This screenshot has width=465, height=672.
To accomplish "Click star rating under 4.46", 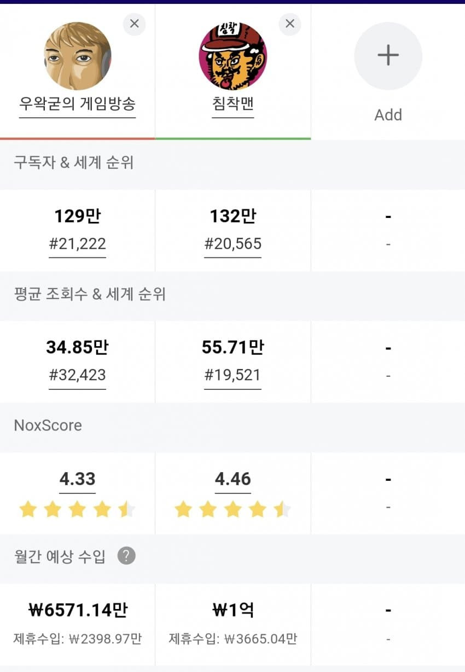I will [x=233, y=510].
